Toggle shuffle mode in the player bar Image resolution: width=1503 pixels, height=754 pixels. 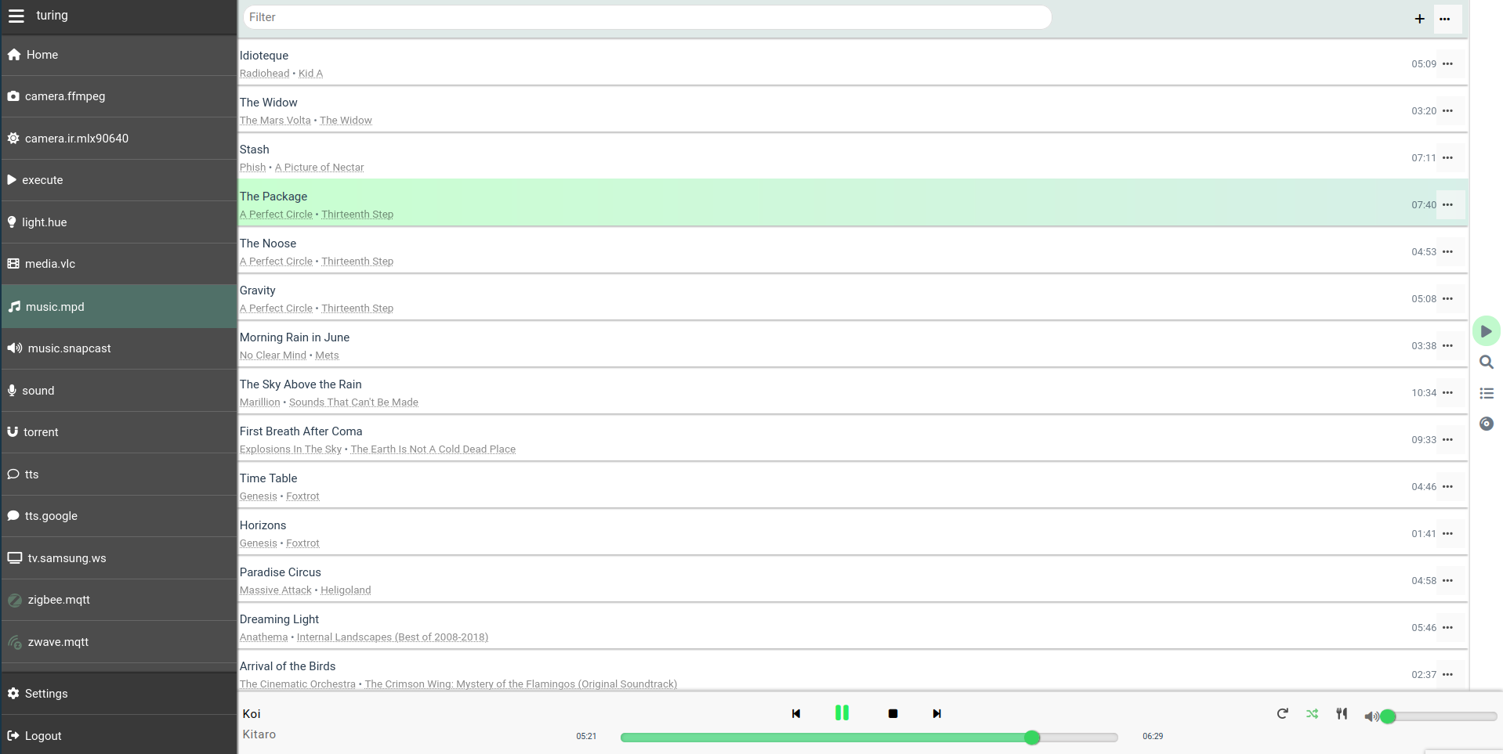(1312, 713)
